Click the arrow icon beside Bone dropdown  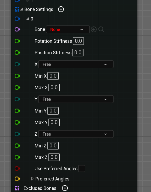pos(94,30)
